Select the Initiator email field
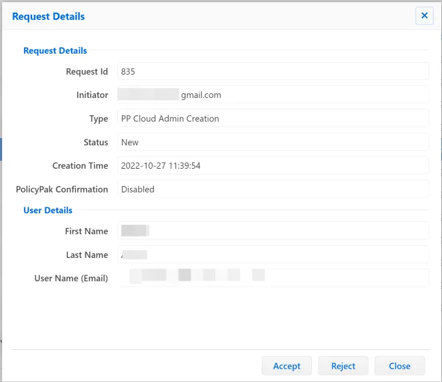The height and width of the screenshot is (382, 442). (x=273, y=95)
